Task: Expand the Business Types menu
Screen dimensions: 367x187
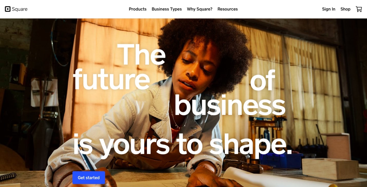Action: 167,9
